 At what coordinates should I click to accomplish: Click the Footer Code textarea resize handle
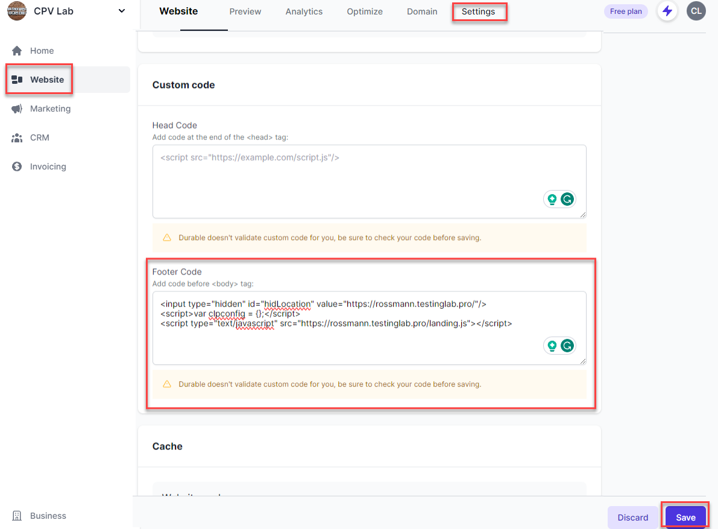(x=582, y=361)
